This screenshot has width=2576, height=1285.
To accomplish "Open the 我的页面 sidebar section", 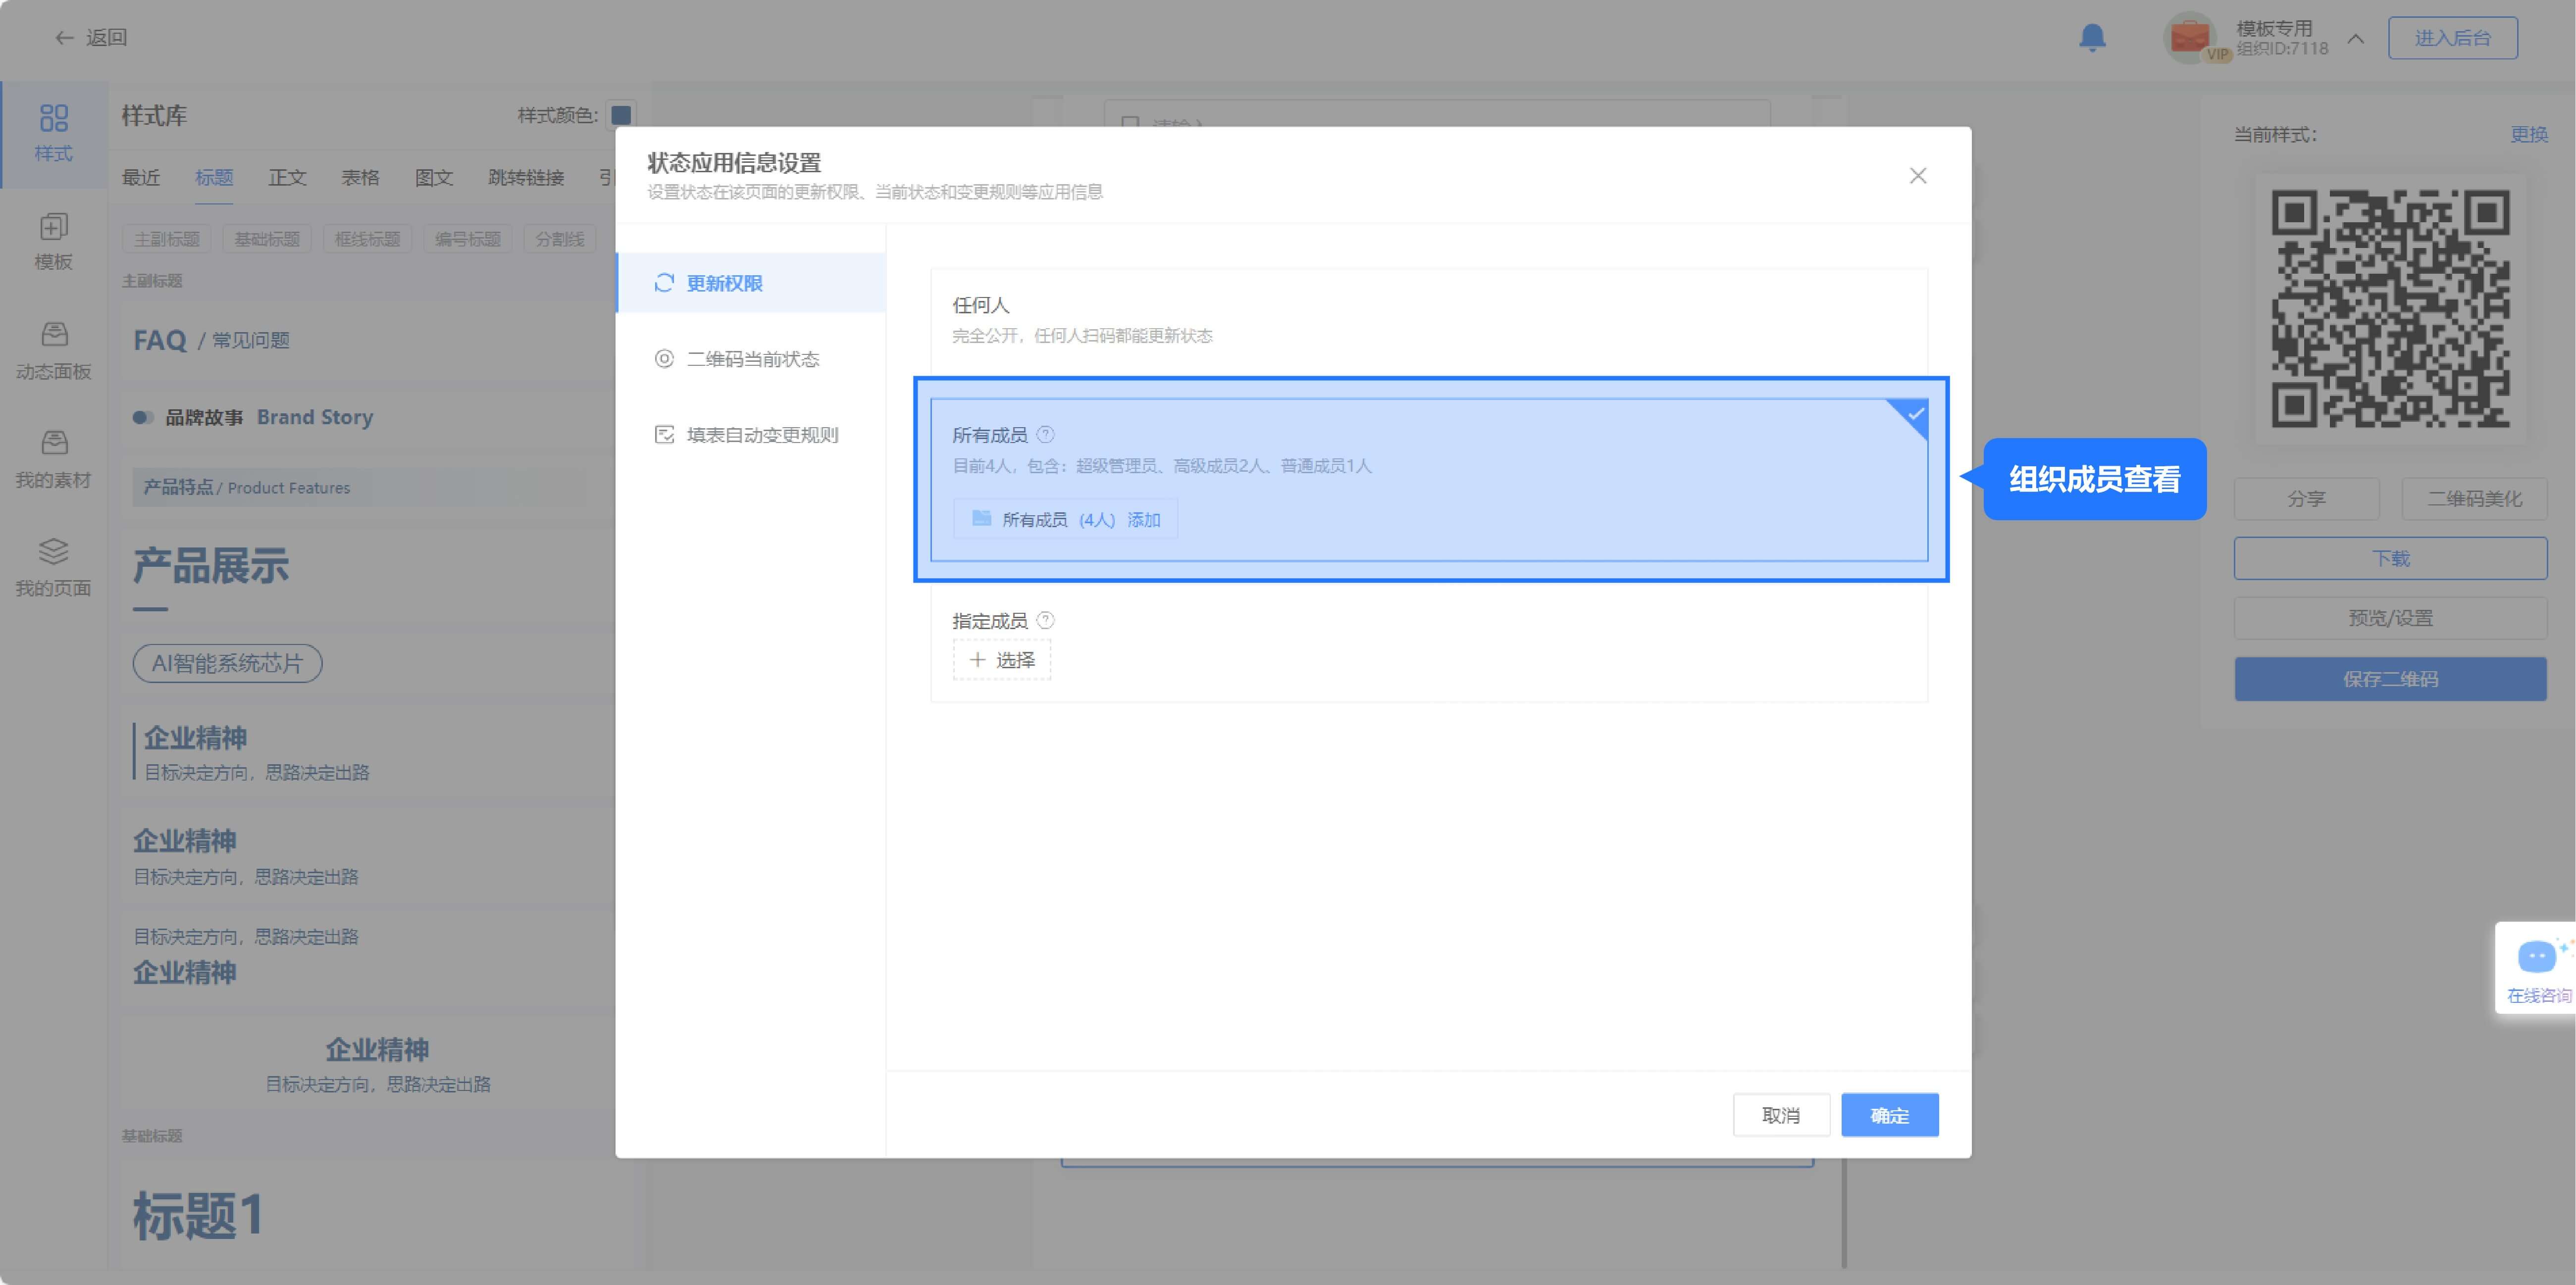I will [x=53, y=568].
